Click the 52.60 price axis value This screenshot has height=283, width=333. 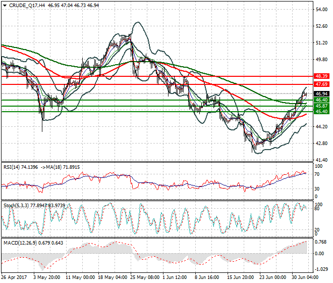coord(321,26)
